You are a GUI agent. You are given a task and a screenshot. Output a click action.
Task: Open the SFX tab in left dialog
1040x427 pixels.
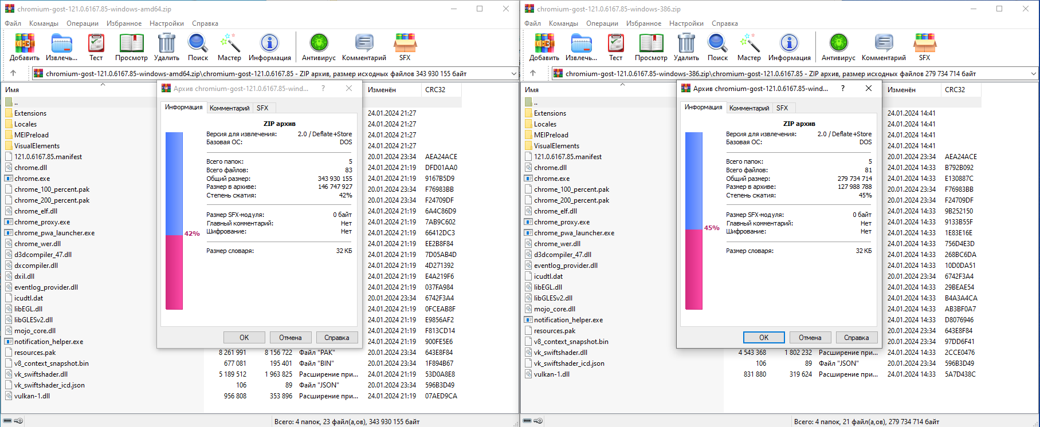[x=262, y=108]
